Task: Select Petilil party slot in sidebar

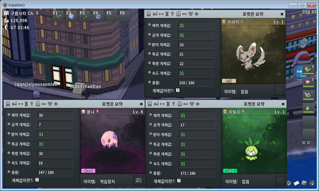Action: click(x=308, y=108)
